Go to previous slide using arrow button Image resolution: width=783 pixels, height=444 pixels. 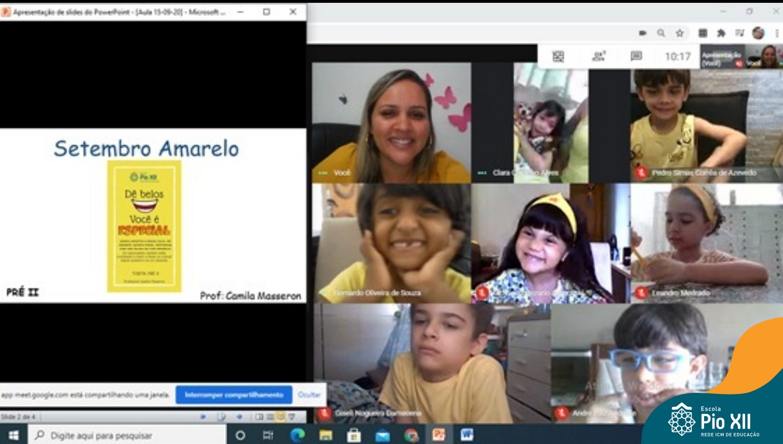tap(204, 417)
